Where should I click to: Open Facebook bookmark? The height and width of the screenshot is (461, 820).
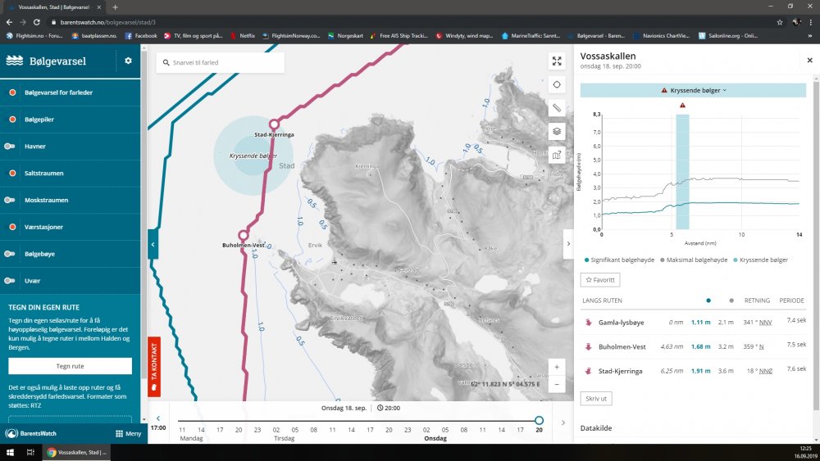141,36
